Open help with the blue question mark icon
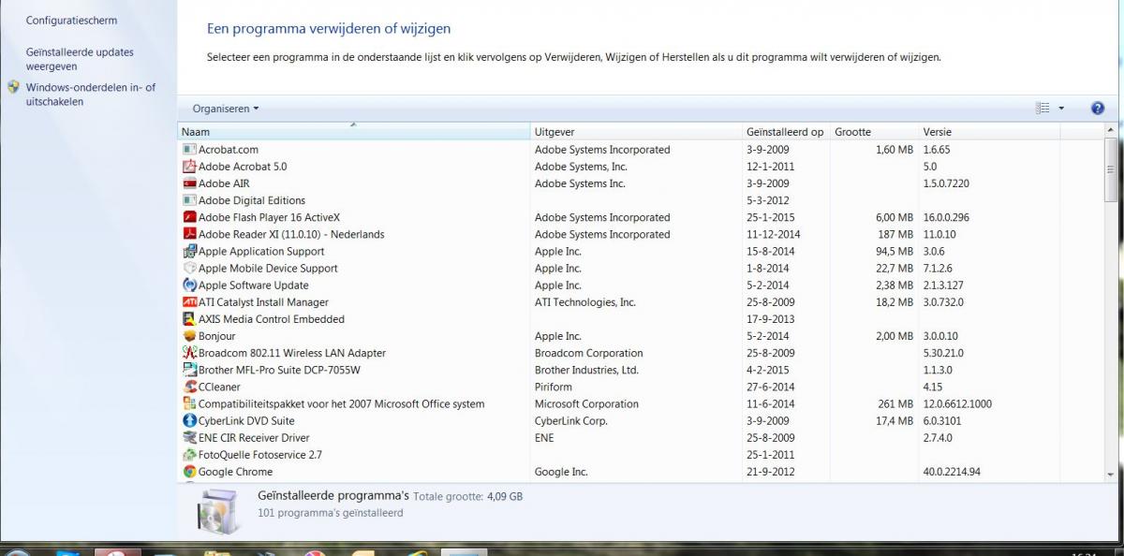1124x556 pixels. 1098,109
